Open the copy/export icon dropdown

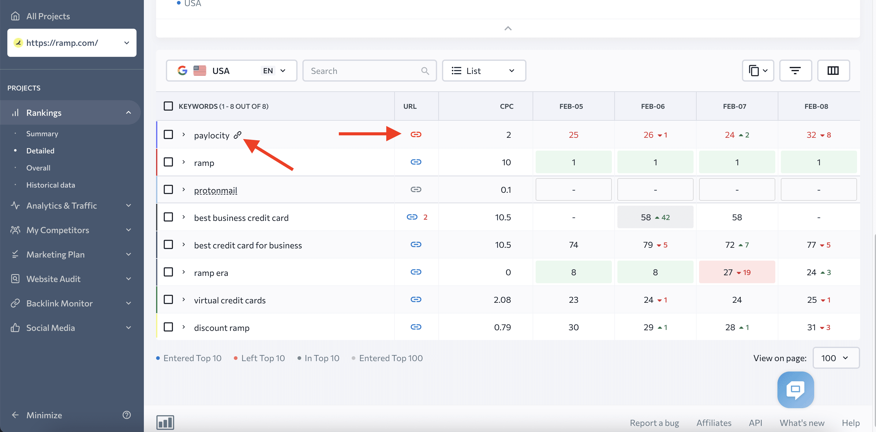point(758,71)
